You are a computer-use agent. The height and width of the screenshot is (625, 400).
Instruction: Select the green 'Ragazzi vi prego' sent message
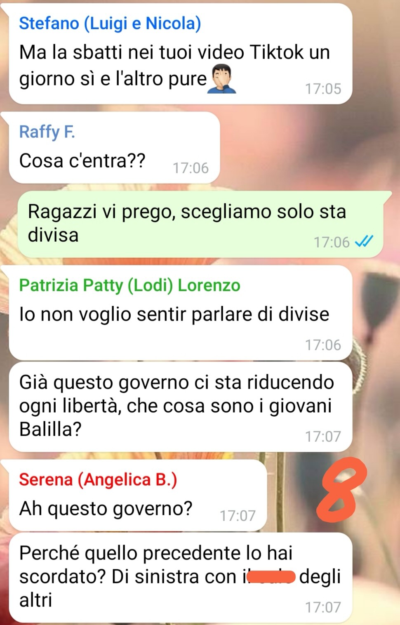[x=200, y=224]
